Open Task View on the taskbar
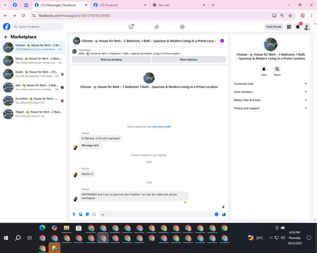The height and width of the screenshot is (253, 317). pos(30,238)
